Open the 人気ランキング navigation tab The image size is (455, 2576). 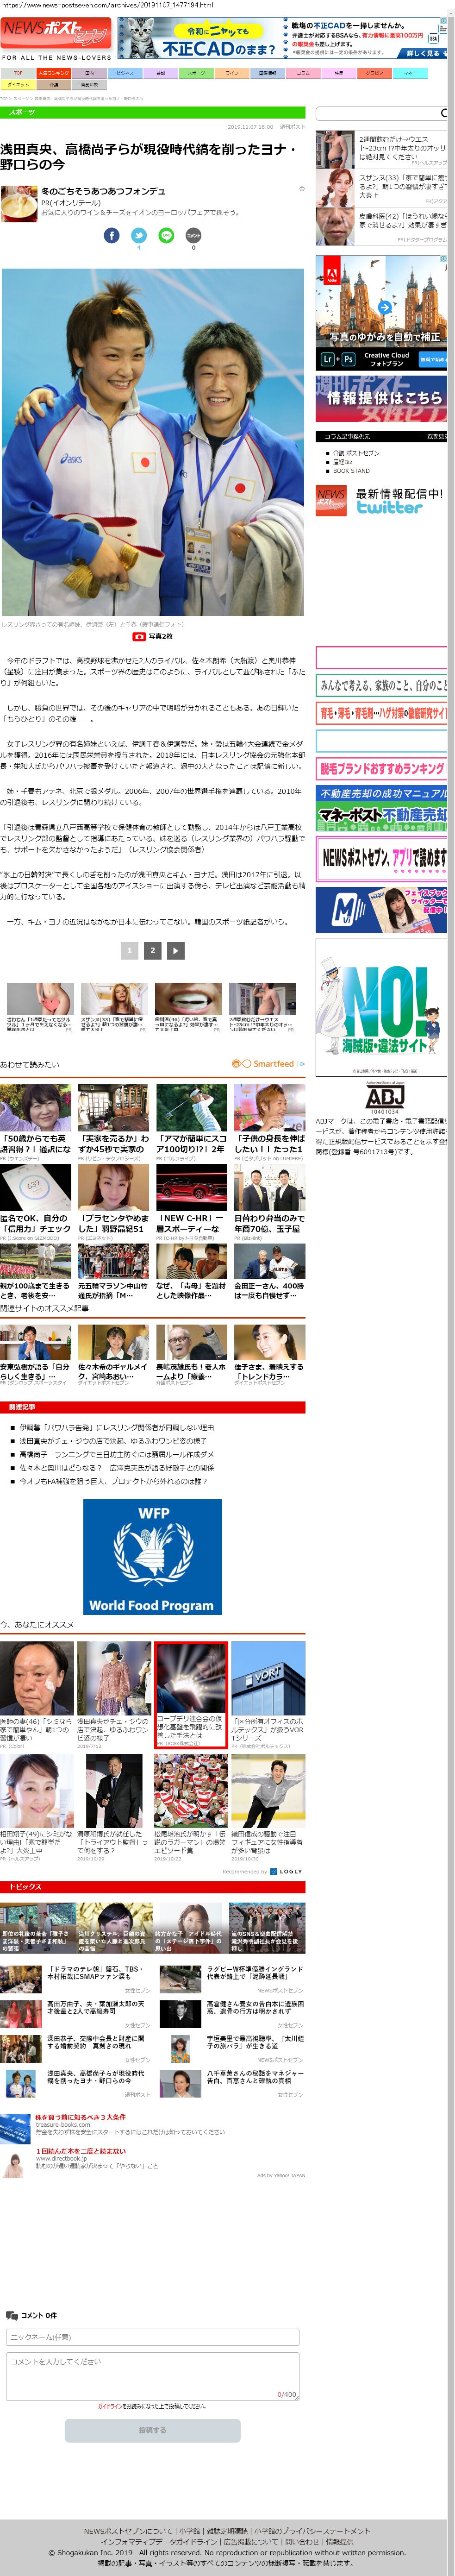click(53, 73)
